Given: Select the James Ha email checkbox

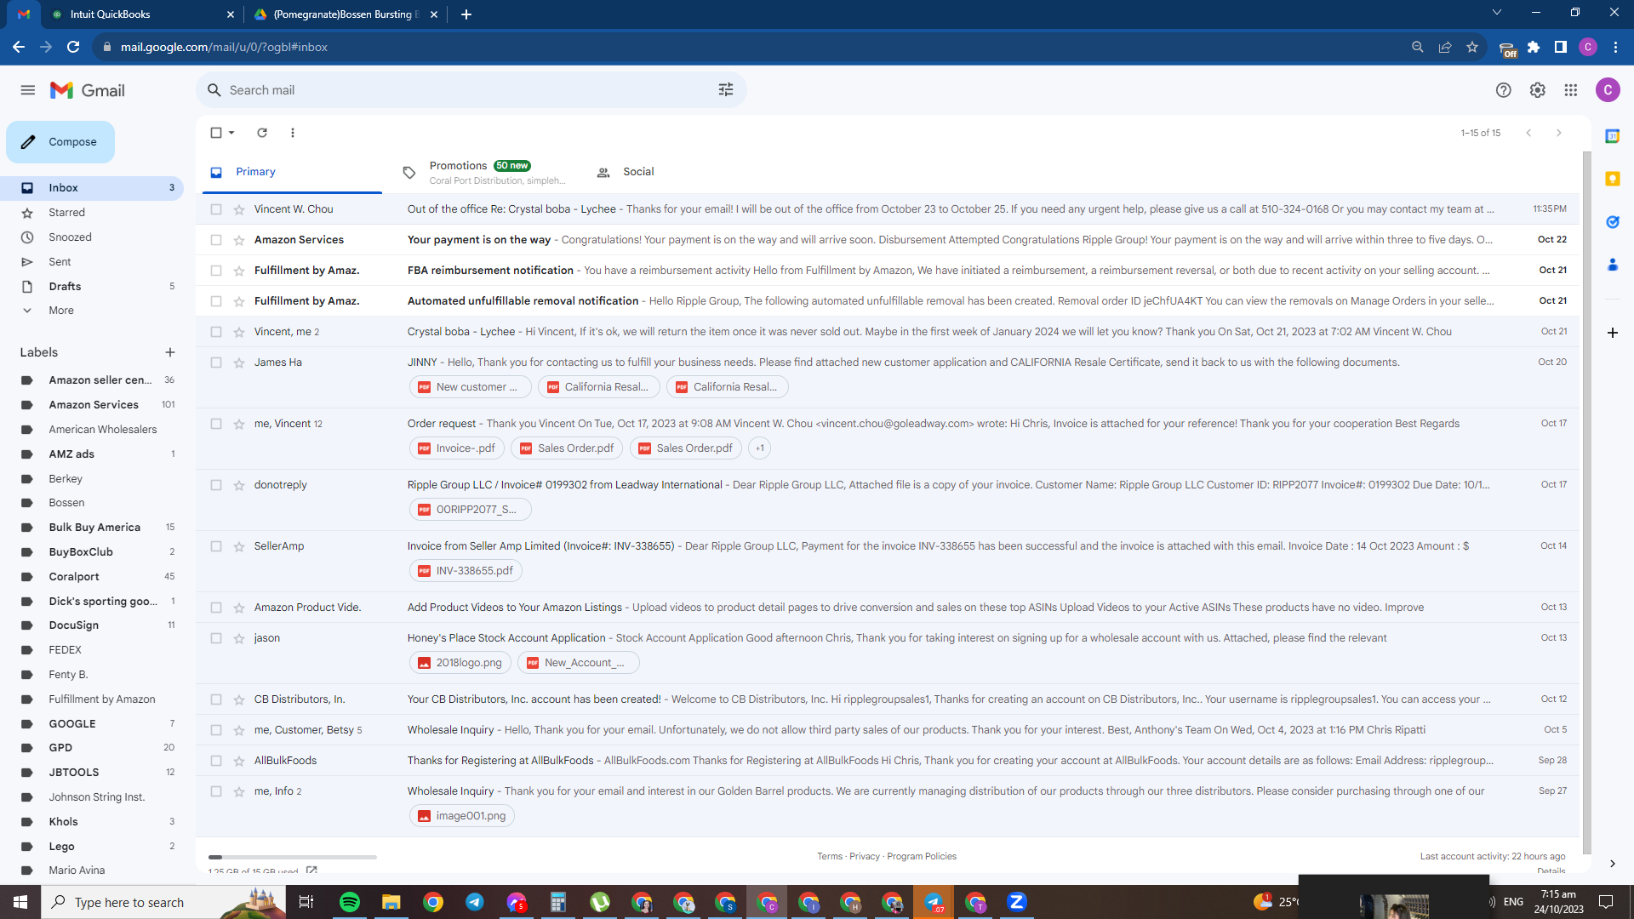Looking at the screenshot, I should (216, 362).
